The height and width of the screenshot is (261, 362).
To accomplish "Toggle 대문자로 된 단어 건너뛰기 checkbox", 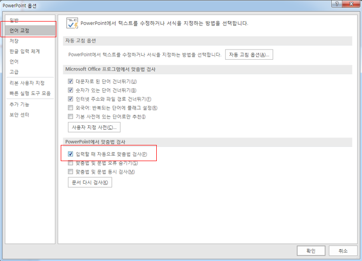I will pyautogui.click(x=71, y=81).
